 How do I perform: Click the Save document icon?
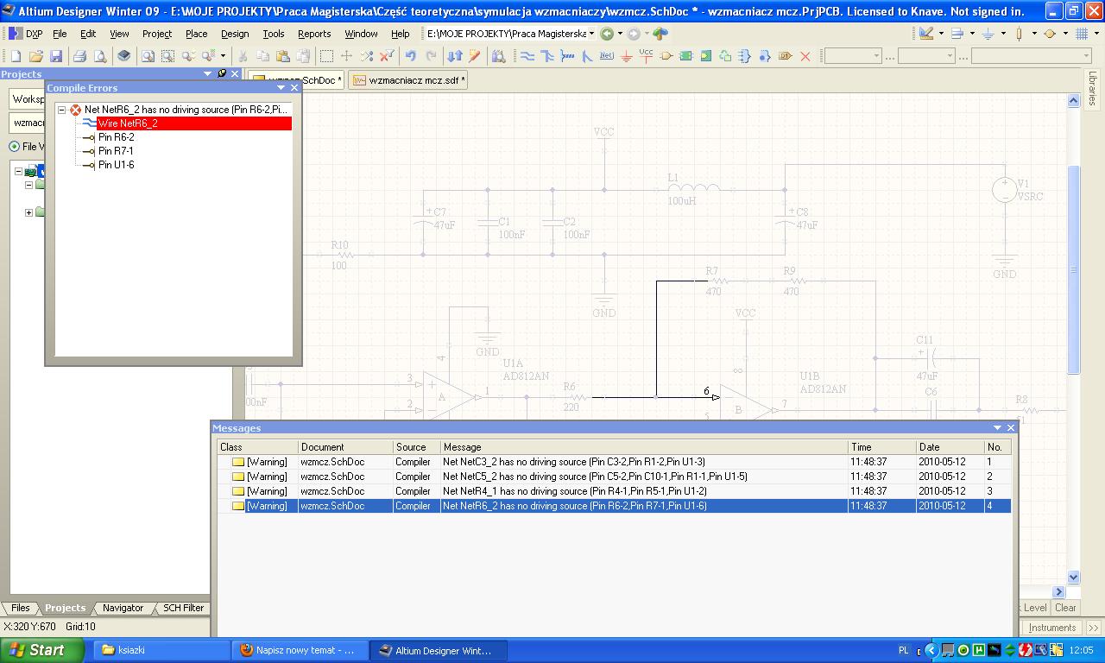pyautogui.click(x=56, y=56)
